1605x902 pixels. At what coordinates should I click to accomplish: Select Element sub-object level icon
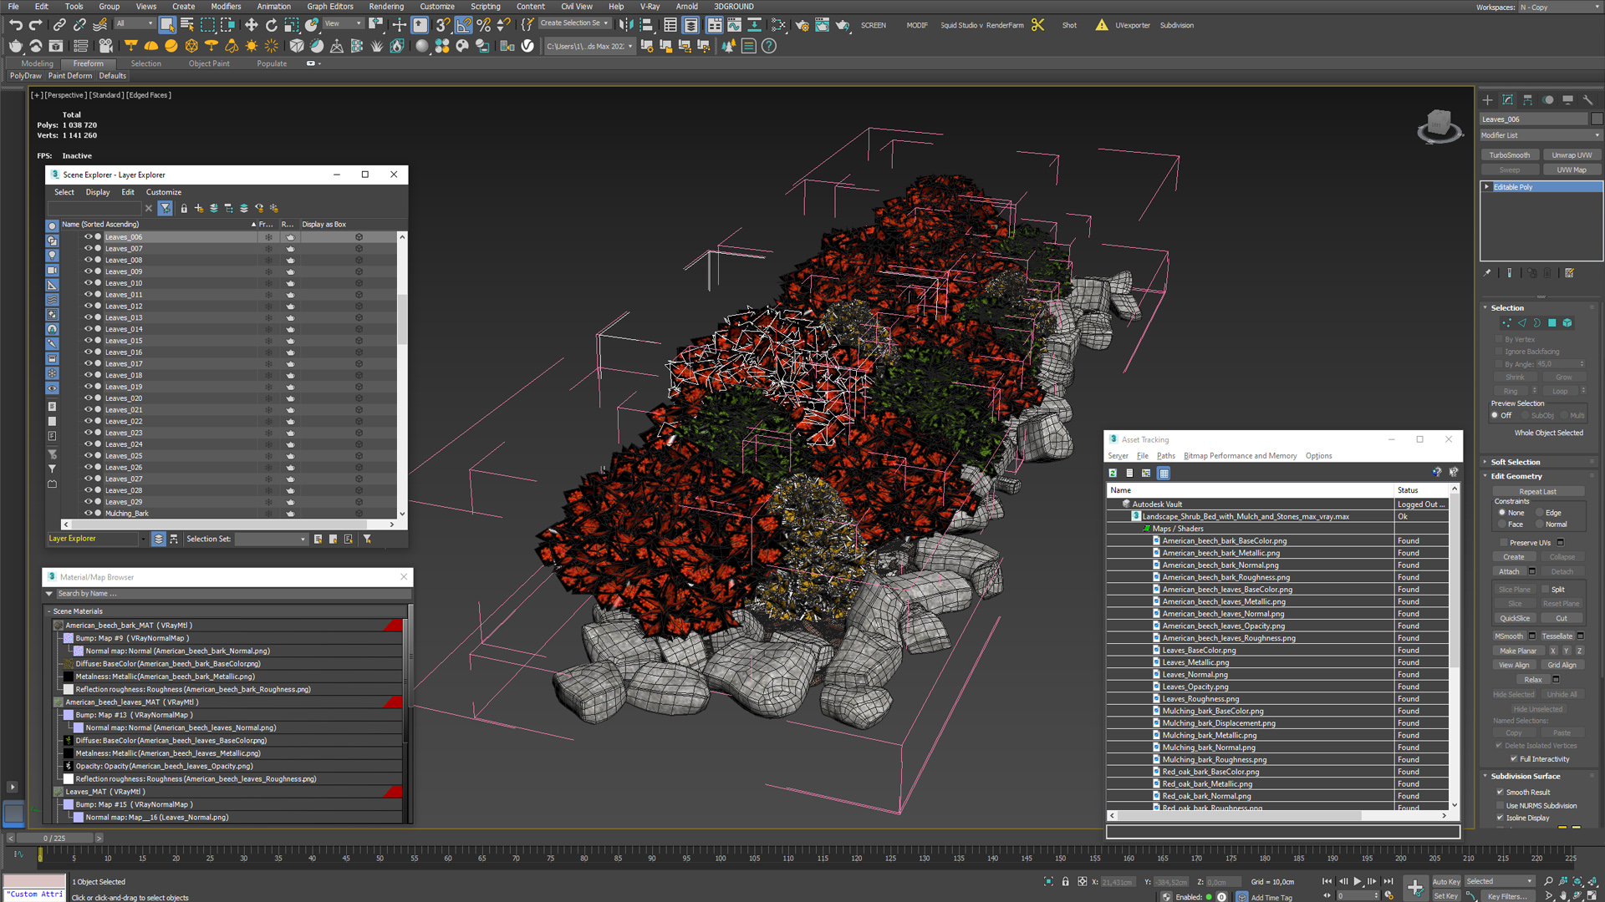click(1567, 323)
